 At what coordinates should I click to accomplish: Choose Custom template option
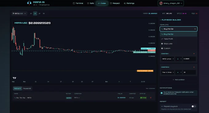(179, 48)
